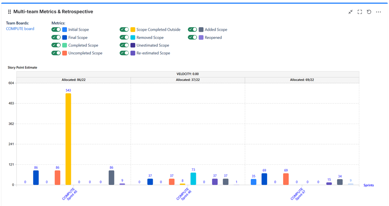Image resolution: width=389 pixels, height=206 pixels.
Task: Refresh the Multi-team Metrics gadget
Action: (x=369, y=12)
